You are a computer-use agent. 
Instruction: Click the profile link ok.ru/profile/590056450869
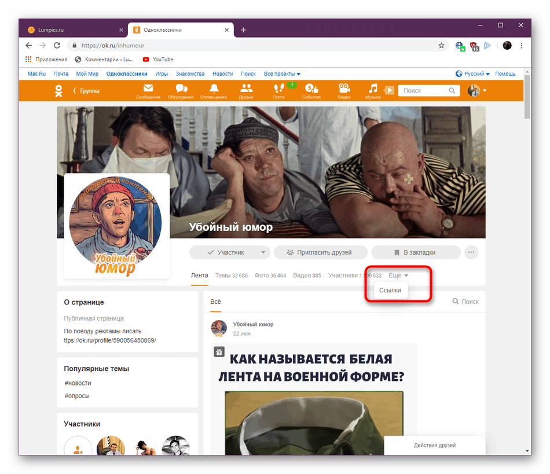pos(110,340)
